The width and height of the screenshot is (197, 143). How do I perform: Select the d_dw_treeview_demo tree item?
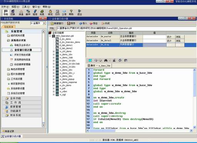(70, 42)
